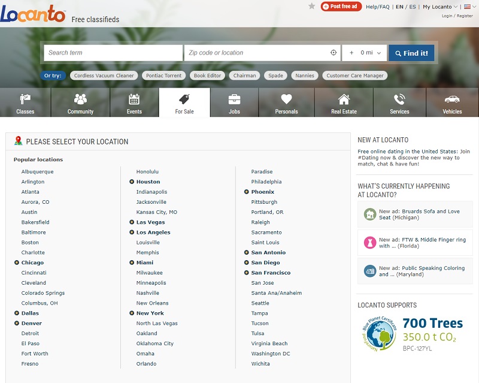Try the Nannies suggestion
The width and height of the screenshot is (479, 383).
click(x=305, y=76)
